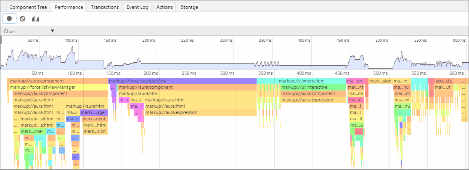
Task: Click the markup://ui:interactive flame bar
Action: (313, 87)
